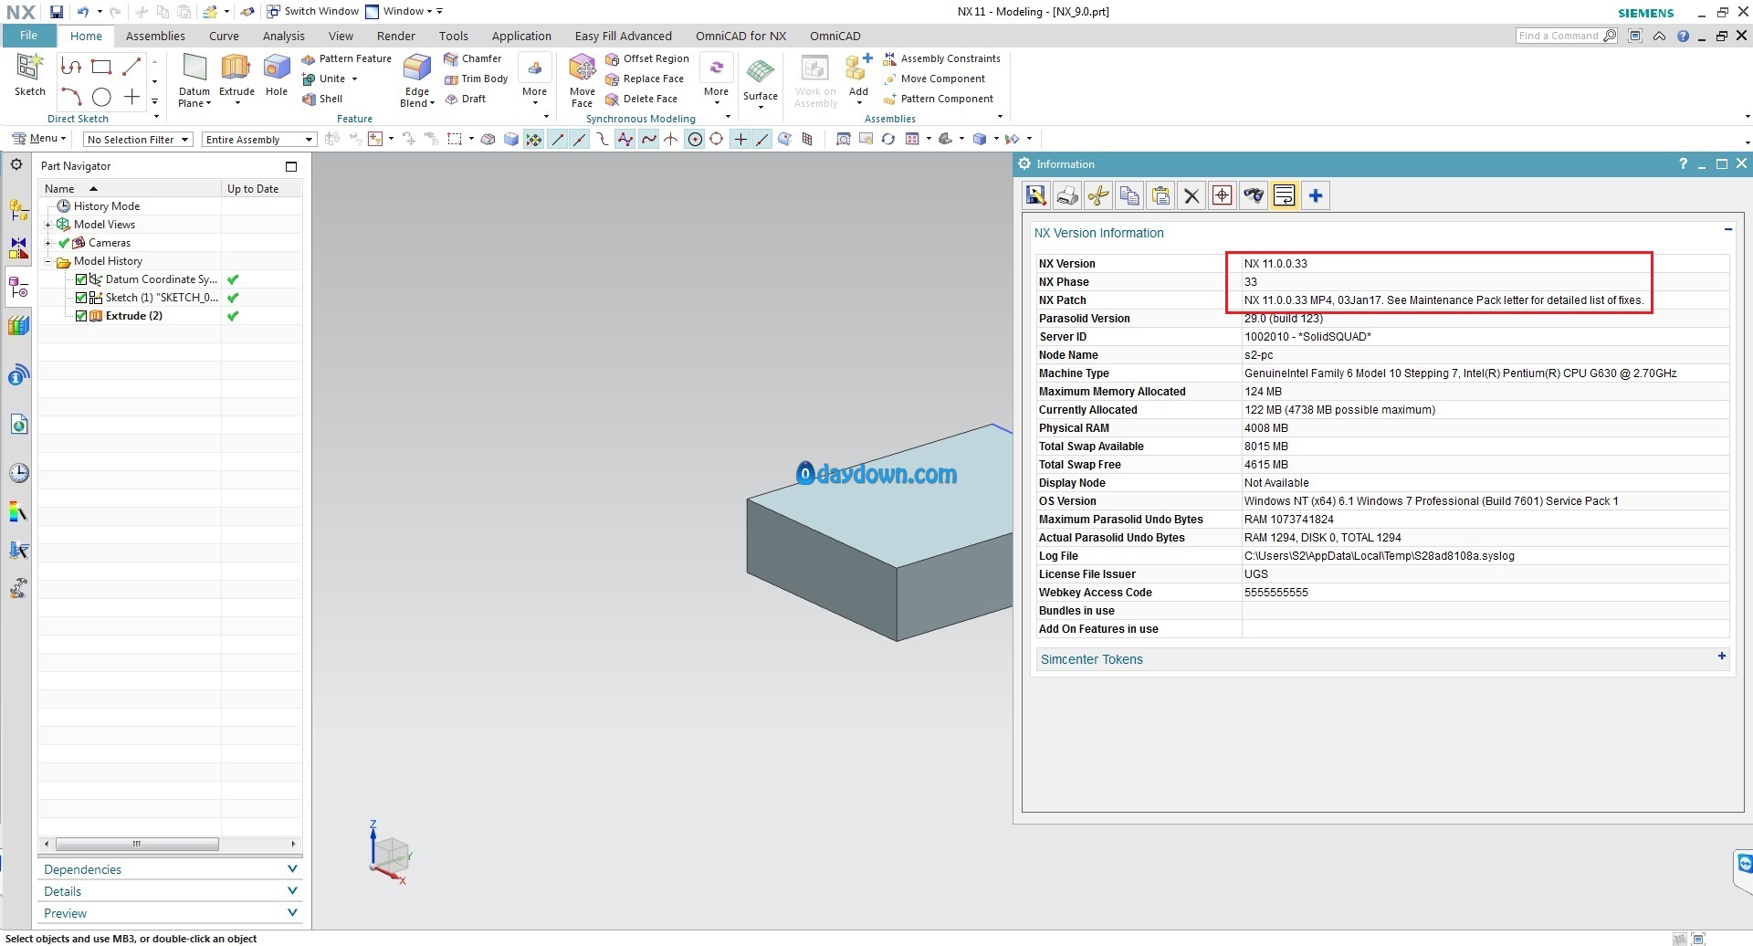Click the Switch Window button
1753x946 pixels.
tap(312, 11)
